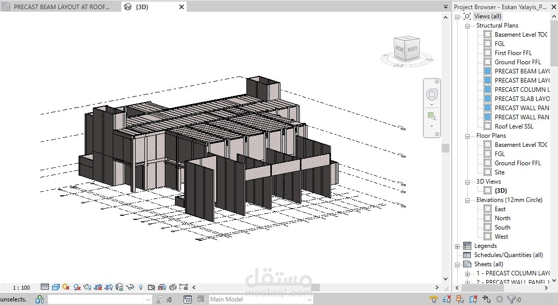Toggle the Sun Path icon
Screen dimensions: 558x305
(65, 287)
